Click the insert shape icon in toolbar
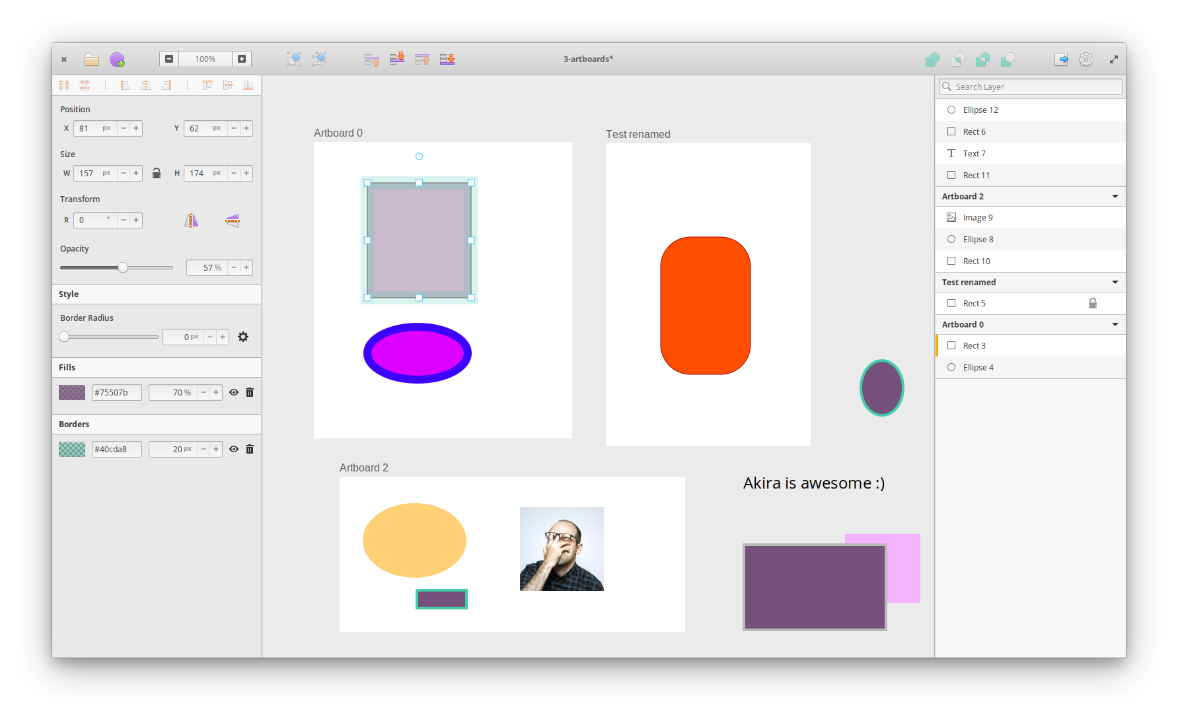 117,59
